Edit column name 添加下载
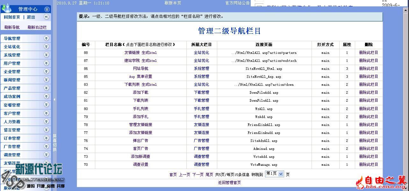This screenshot has height=191, width=409. coord(140,92)
